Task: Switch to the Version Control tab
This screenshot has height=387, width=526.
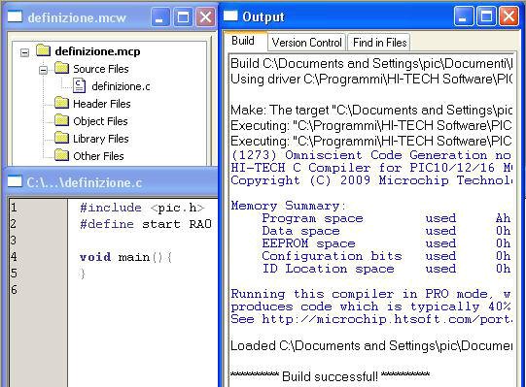Action: (306, 43)
